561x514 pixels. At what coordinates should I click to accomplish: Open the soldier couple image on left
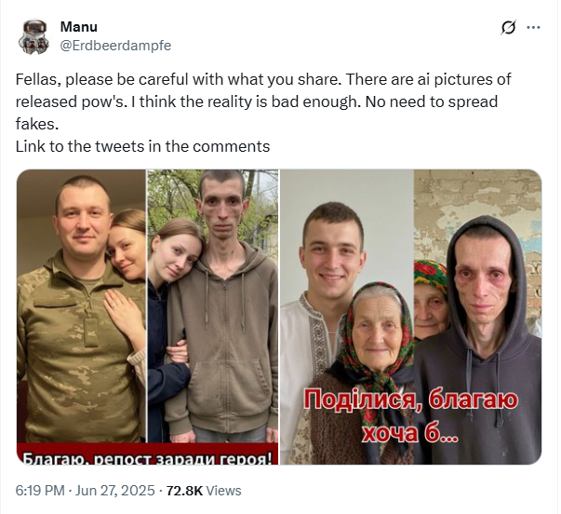pos(147,317)
